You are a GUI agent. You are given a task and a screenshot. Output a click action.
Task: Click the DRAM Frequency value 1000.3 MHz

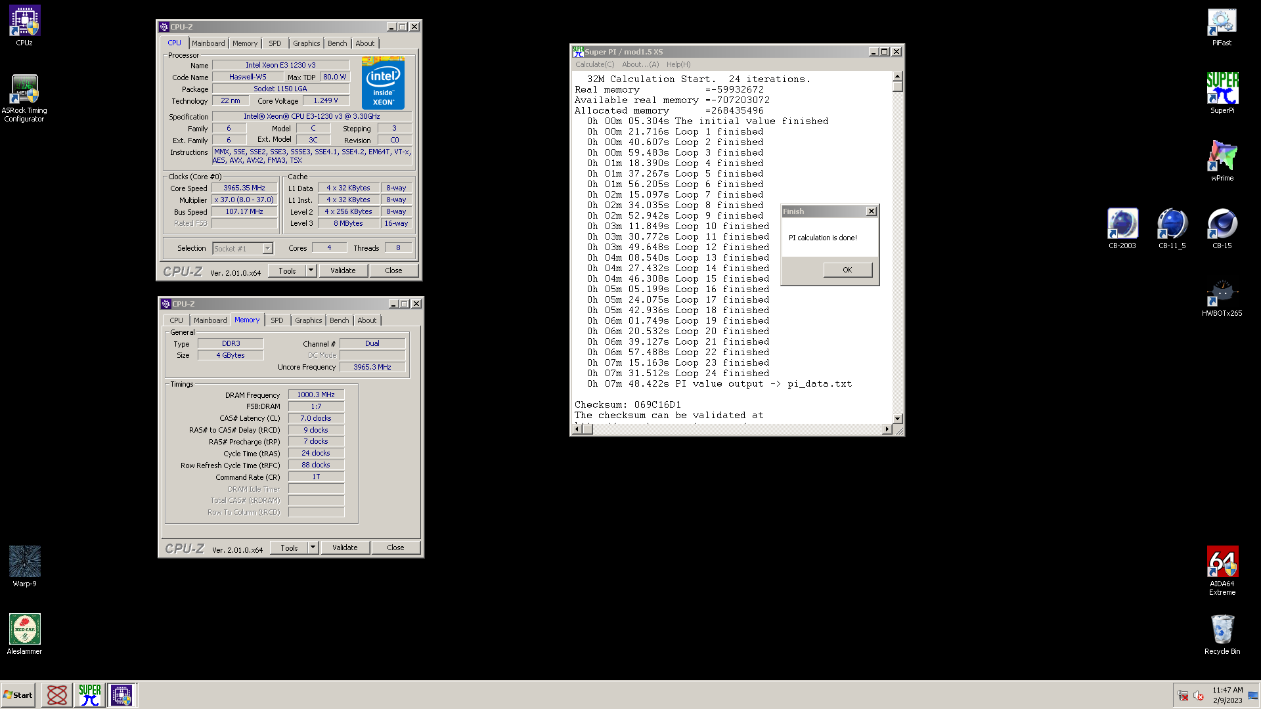click(x=316, y=395)
